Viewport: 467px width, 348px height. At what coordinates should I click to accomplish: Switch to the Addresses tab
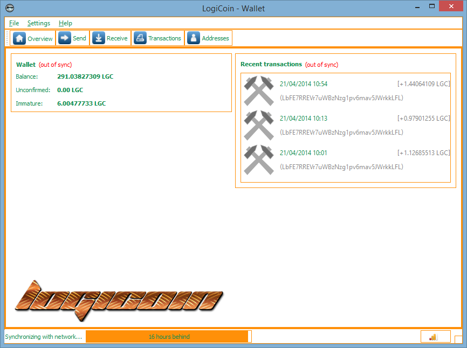tap(209, 38)
